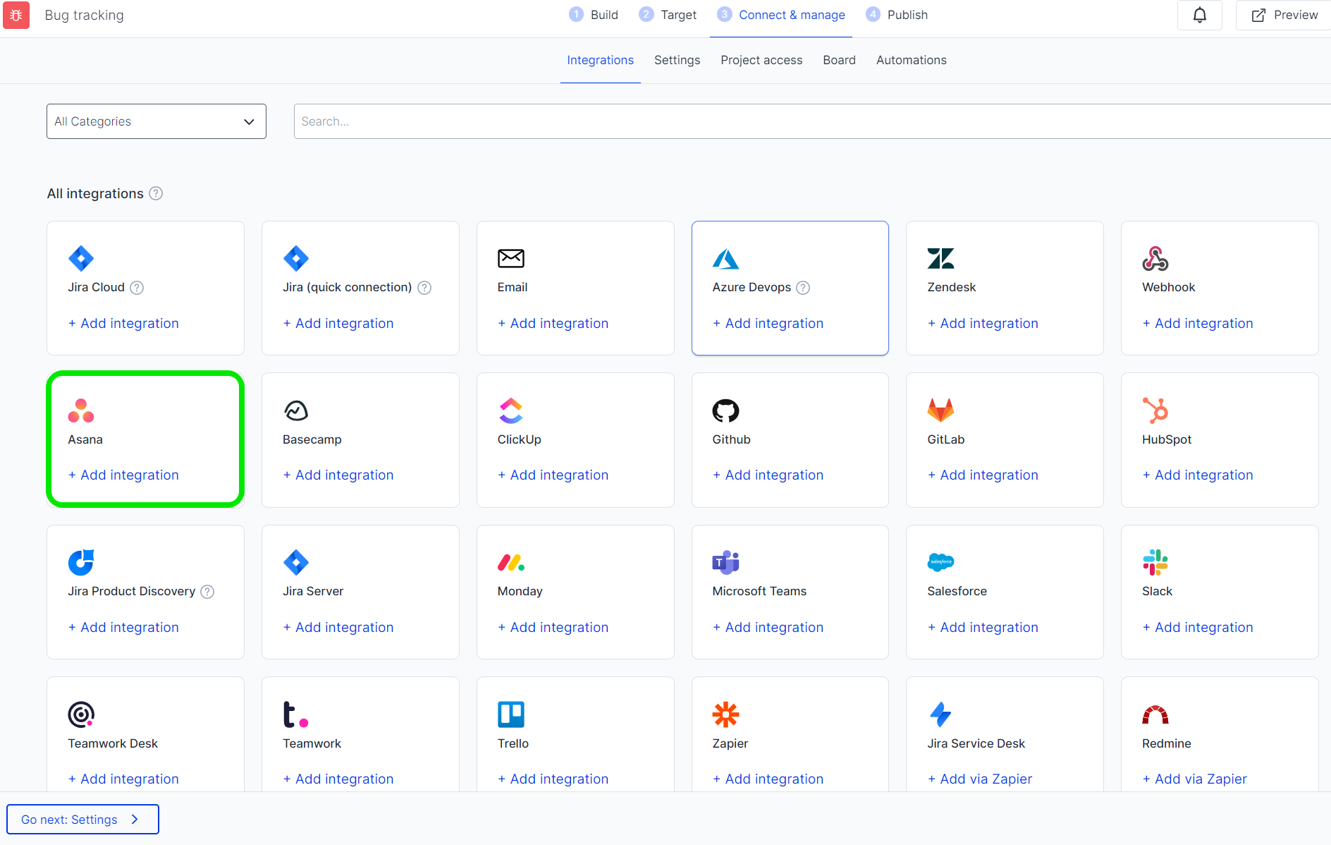Click the Basecamp logo icon
This screenshot has height=845, width=1331.
pyautogui.click(x=296, y=411)
